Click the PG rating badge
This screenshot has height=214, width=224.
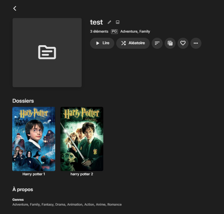[x=115, y=31]
